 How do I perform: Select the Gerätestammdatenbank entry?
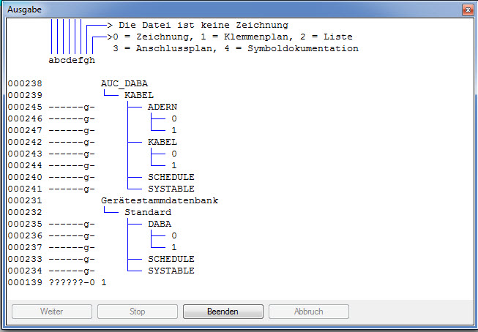[x=160, y=200]
